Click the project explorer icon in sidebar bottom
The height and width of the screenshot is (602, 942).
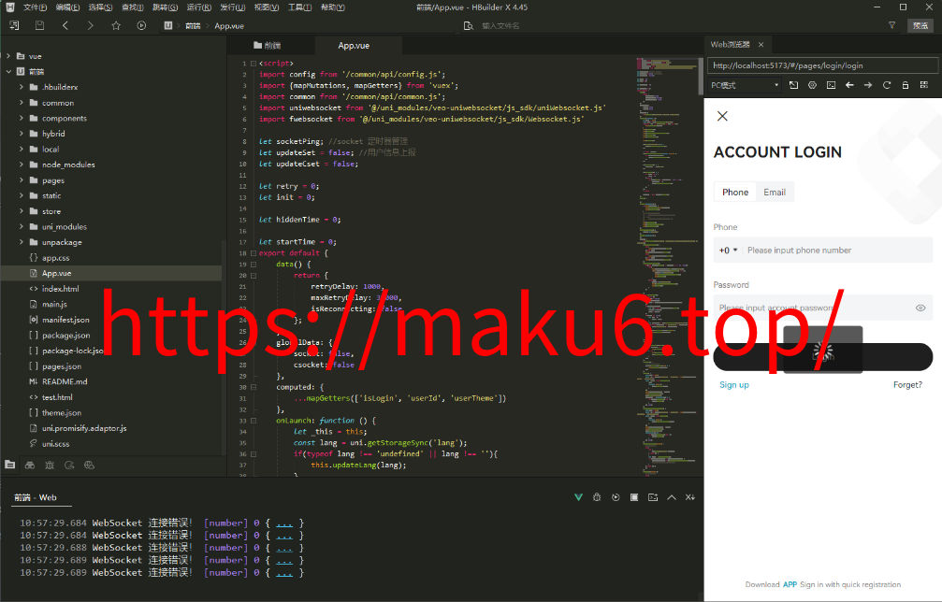10,465
